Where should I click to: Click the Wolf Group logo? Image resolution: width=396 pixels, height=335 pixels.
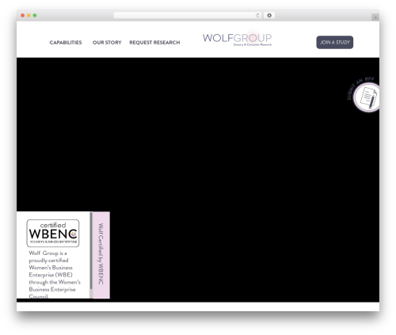237,40
